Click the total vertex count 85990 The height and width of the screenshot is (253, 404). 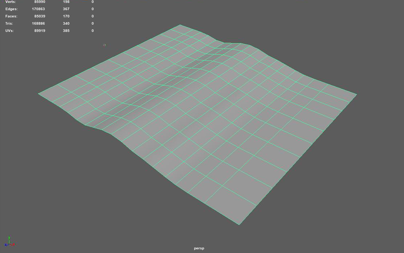click(39, 2)
